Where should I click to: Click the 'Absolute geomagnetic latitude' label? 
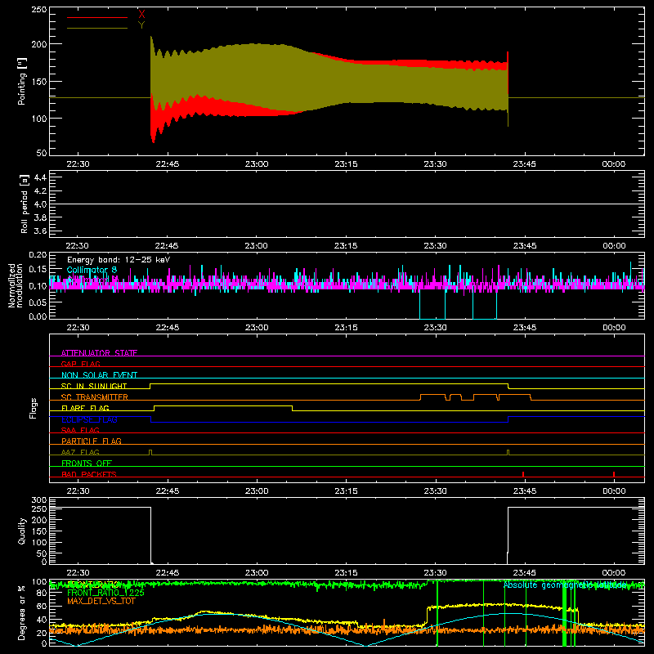pos(565,585)
